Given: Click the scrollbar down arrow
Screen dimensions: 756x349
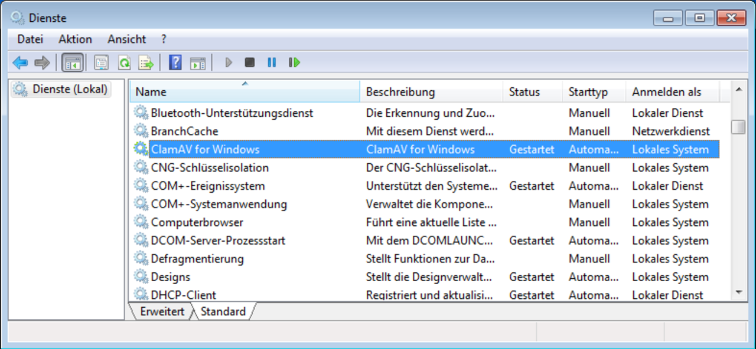Looking at the screenshot, I should click(x=738, y=292).
